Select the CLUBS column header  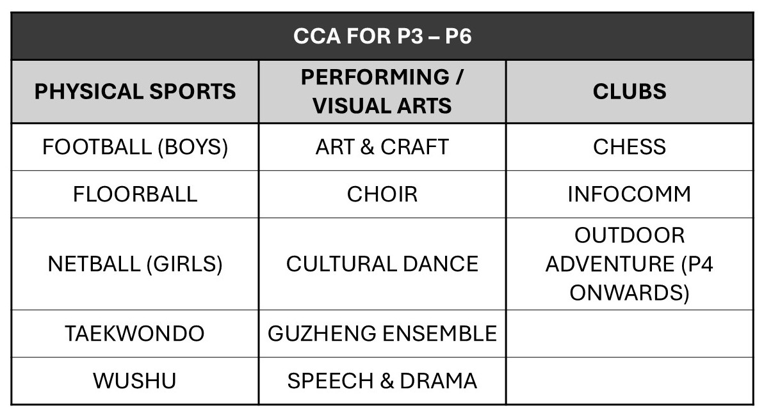point(630,91)
